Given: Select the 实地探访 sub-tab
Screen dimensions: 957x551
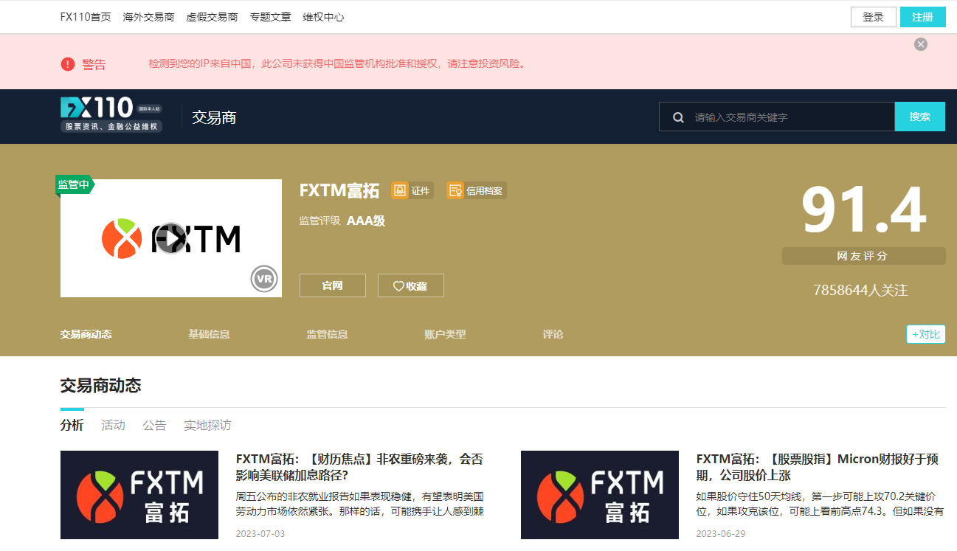Looking at the screenshot, I should (208, 425).
